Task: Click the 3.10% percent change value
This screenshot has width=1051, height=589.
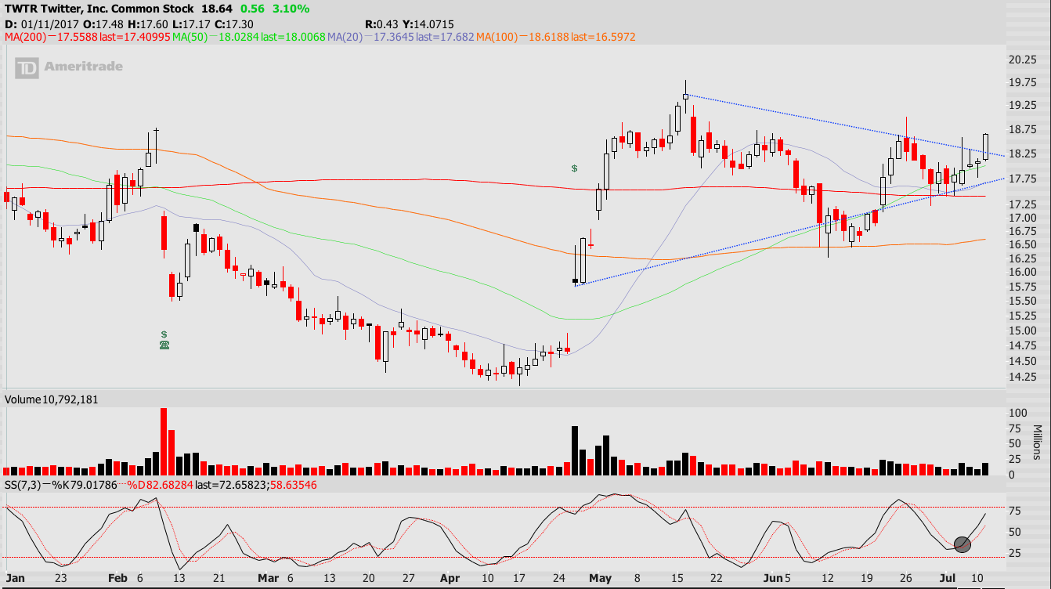Action: 290,9
